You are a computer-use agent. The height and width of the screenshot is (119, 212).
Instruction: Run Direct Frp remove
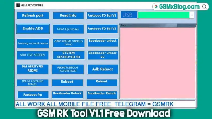68,29
